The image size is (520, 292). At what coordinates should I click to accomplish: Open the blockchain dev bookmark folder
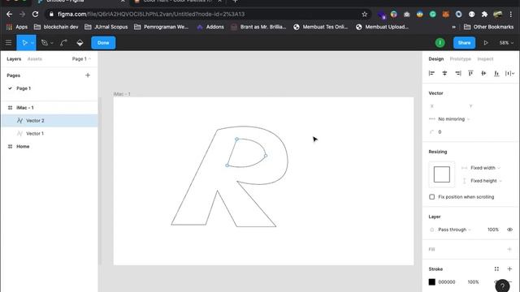coord(56,27)
